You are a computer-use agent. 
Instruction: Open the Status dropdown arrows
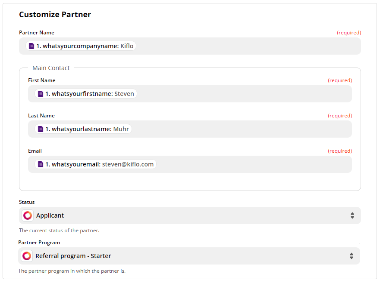(352, 215)
